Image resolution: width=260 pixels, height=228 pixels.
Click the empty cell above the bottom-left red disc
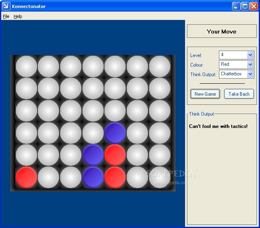coord(26,155)
